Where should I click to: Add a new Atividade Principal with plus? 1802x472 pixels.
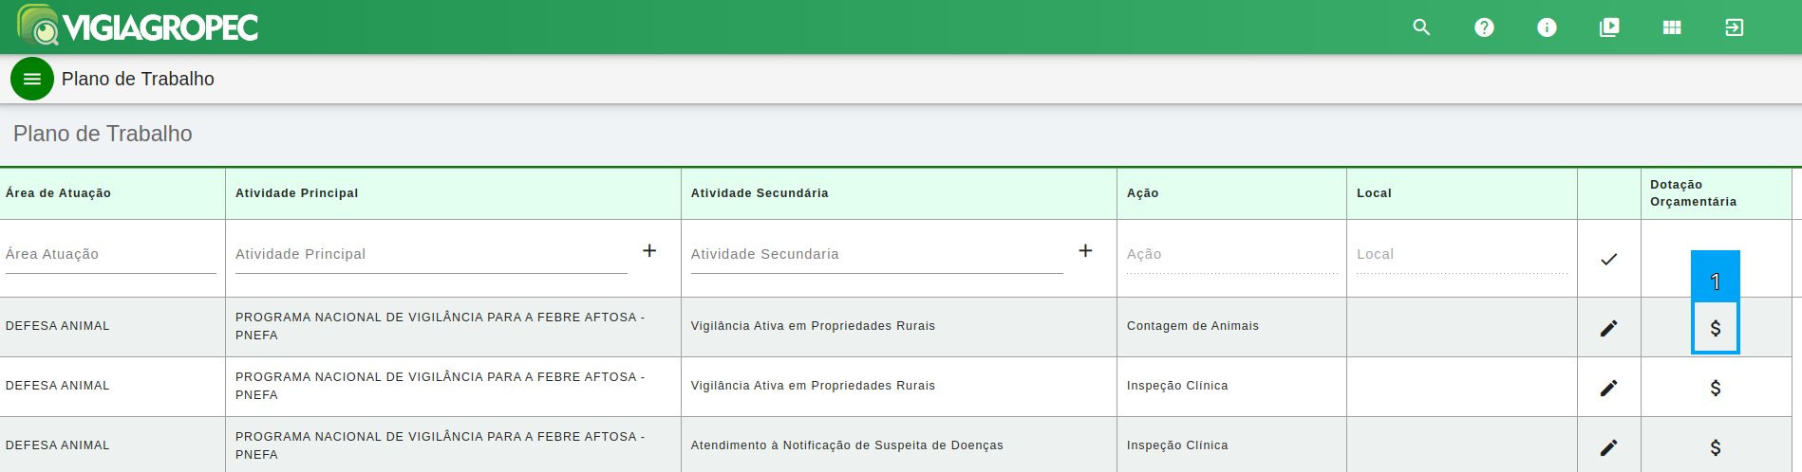pos(649,251)
